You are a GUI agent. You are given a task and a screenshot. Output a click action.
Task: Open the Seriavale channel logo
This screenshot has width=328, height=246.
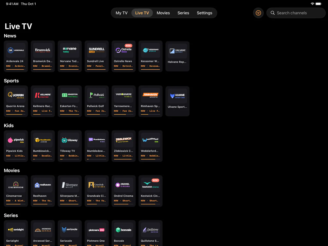(70, 230)
